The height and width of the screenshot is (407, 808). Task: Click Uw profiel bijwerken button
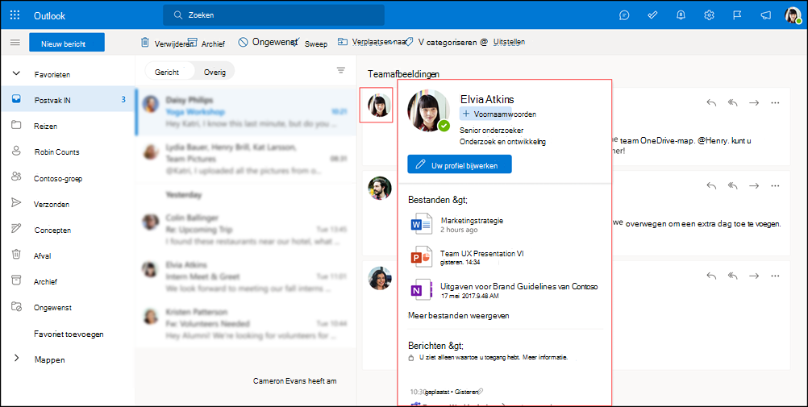(459, 164)
